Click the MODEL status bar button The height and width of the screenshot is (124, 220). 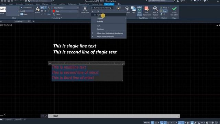tap(147, 123)
